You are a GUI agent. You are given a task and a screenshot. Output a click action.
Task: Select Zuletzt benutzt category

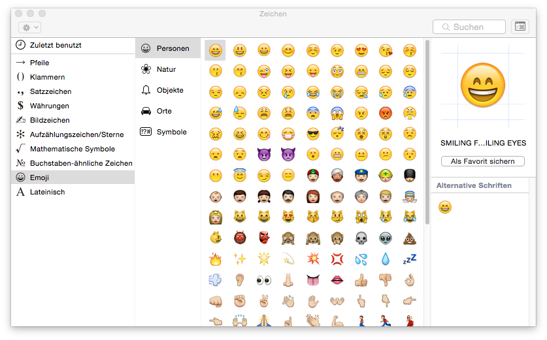pos(73,45)
